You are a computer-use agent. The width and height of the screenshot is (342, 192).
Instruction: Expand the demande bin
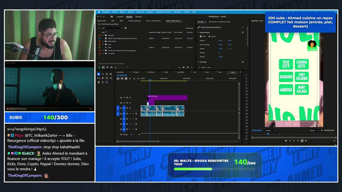tap(103, 35)
